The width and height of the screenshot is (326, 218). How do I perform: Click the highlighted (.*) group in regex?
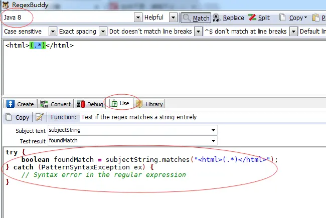pos(38,45)
